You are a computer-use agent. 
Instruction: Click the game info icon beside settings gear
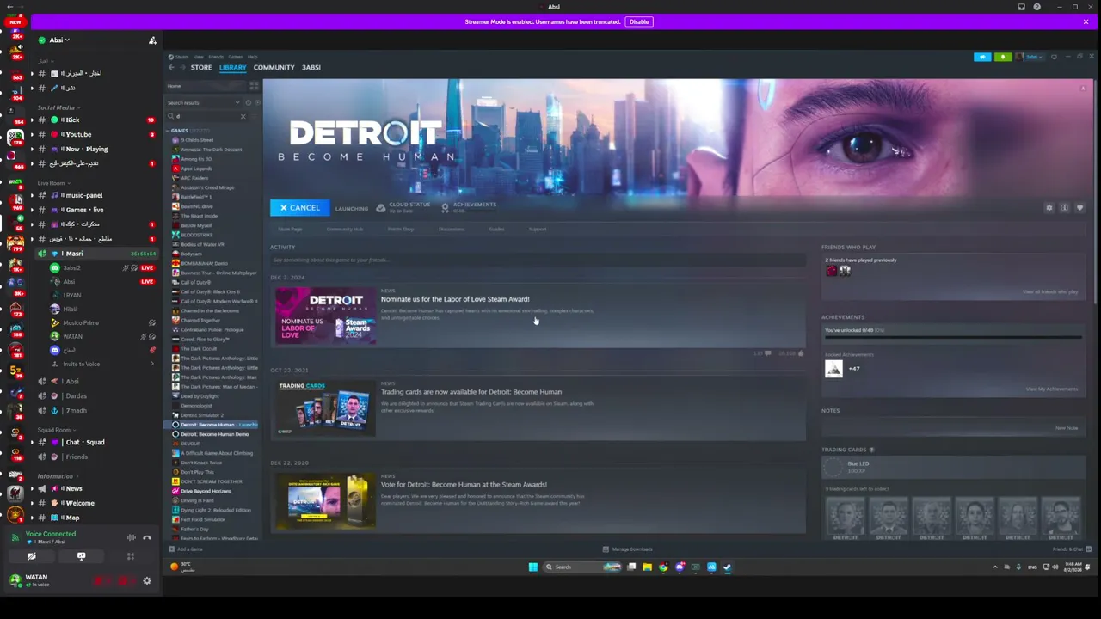(x=1064, y=208)
